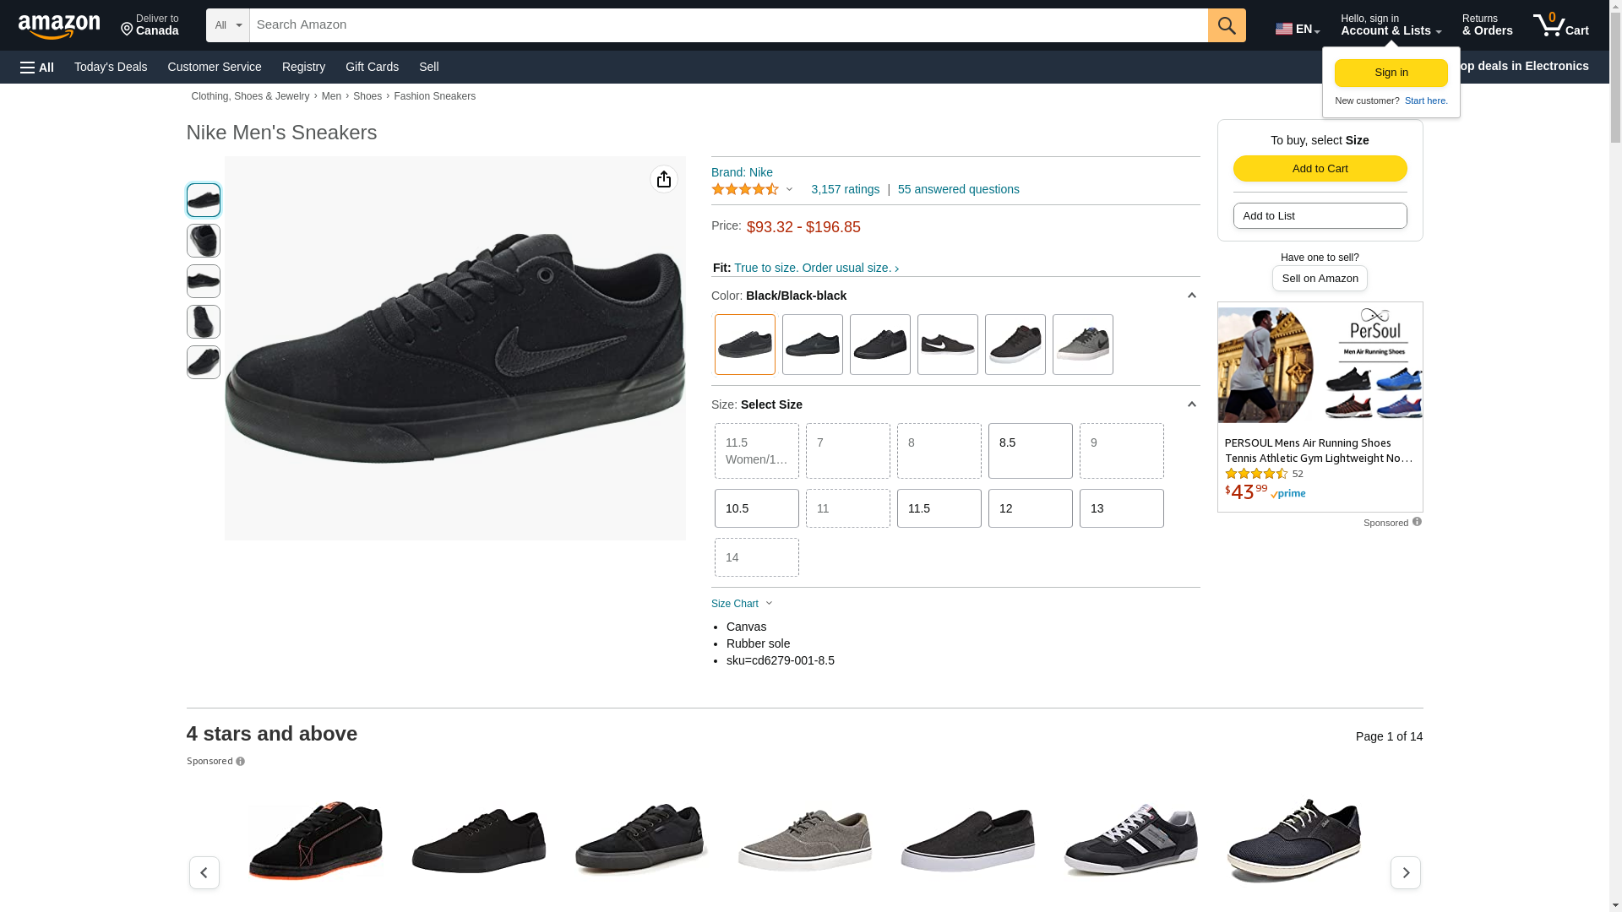Screen dimensions: 1622x912
Task: Go to next carousel page arrow
Action: (1405, 872)
